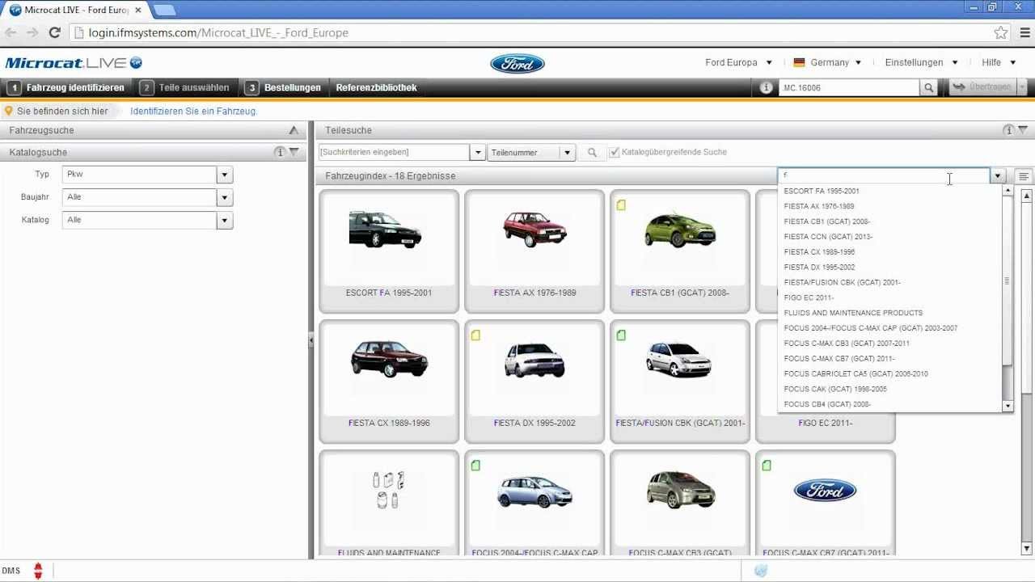Select FLUIDS AND MAINTENANCE PRODUCTS list entry

889,313
